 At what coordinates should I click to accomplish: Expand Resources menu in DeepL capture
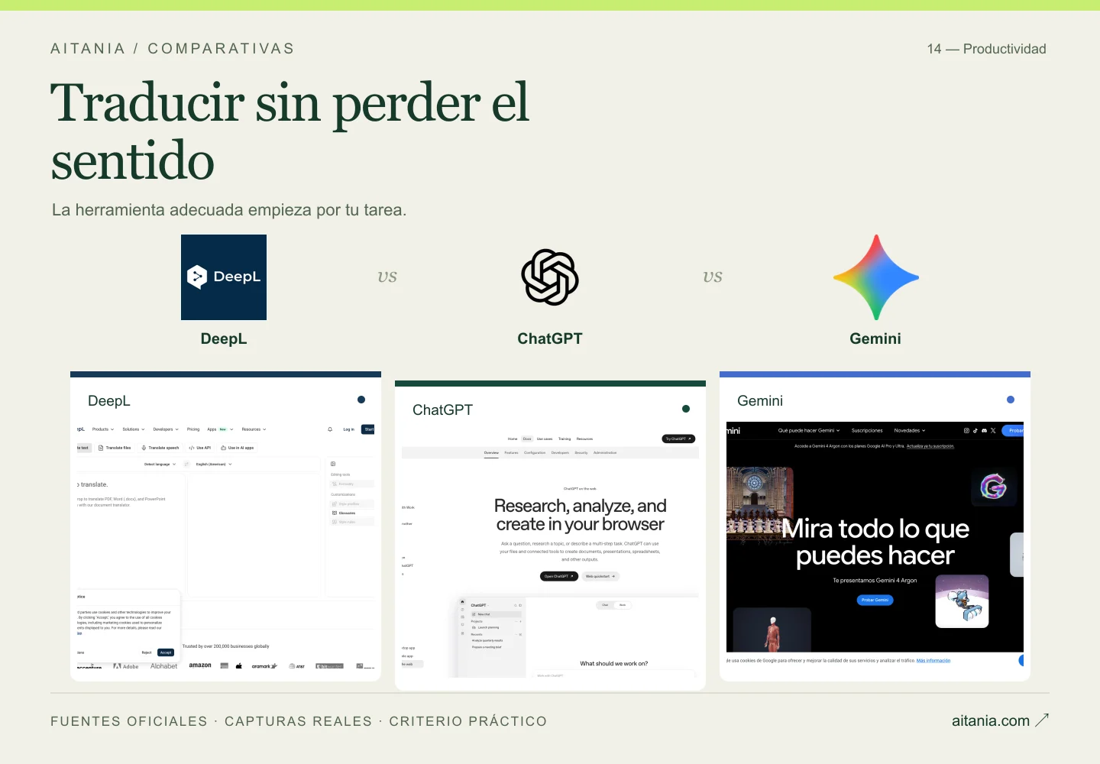254,429
